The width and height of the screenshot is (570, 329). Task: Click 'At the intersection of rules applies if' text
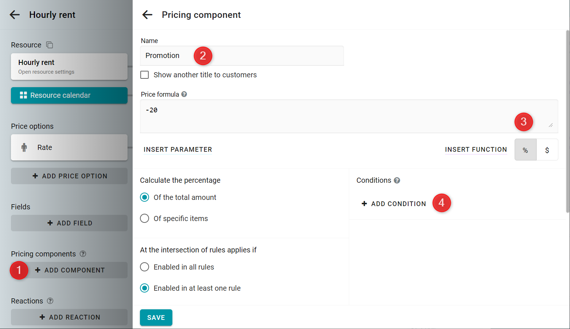pos(198,250)
